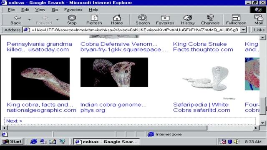Viewport: 267px width, 150px height.
Task: Open the King Cobra Snake Facts thoughtco.com link
Action: 203,47
